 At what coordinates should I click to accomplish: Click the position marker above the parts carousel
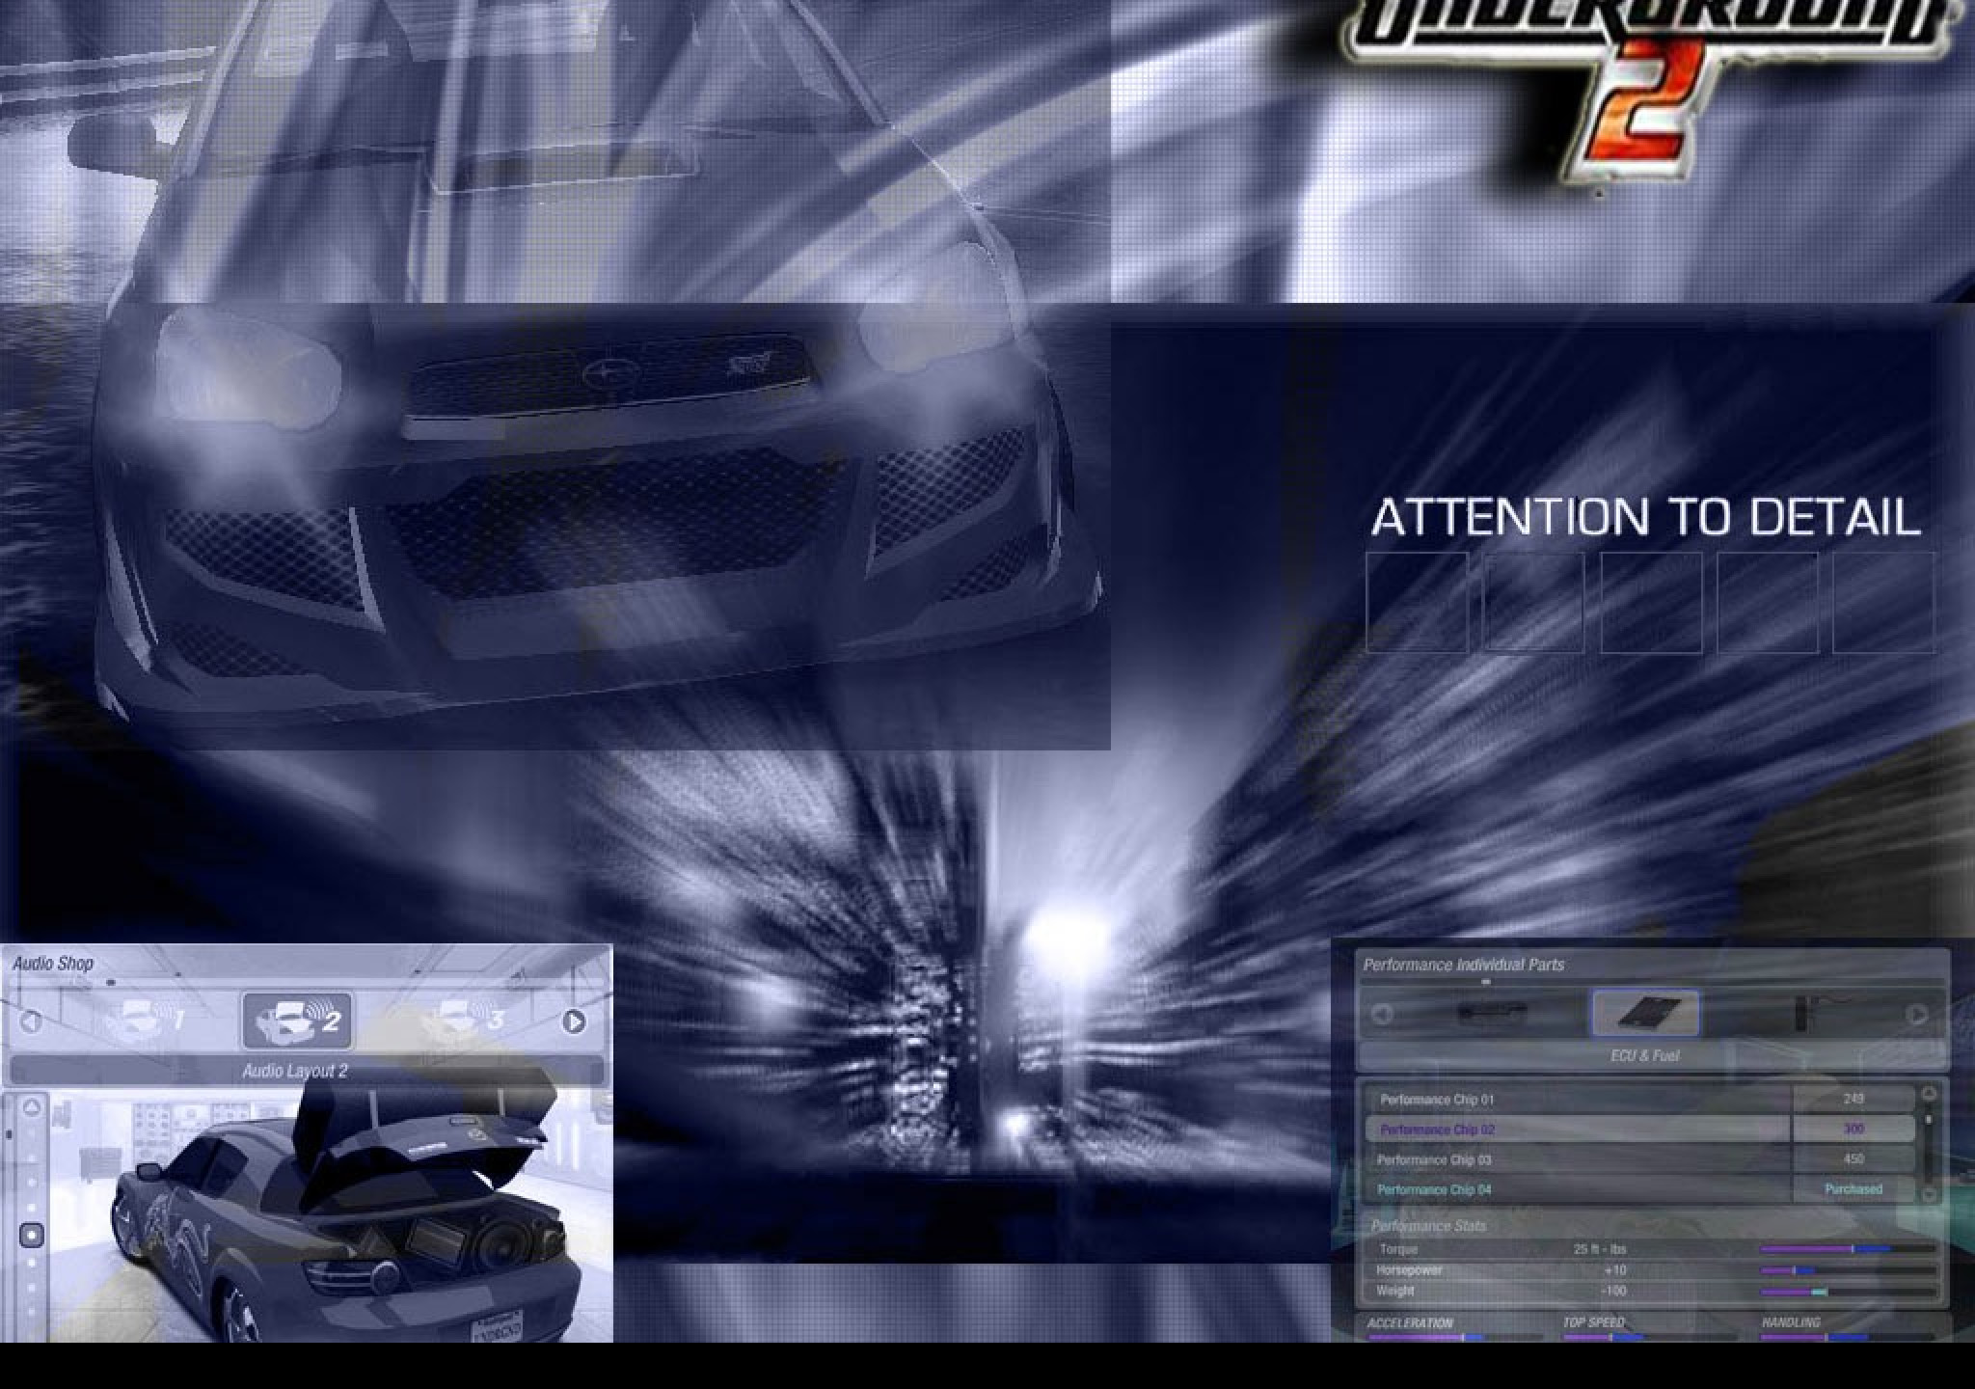click(1486, 982)
